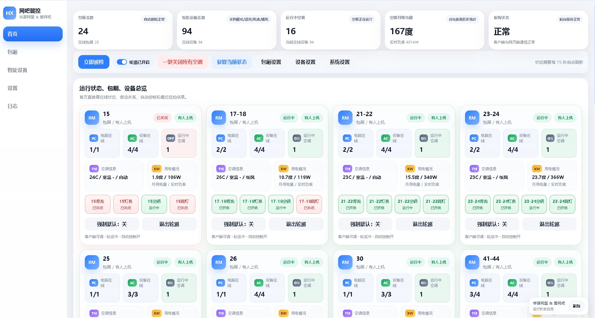Image resolution: width=595 pixels, height=318 pixels.
Task: Click the 10.7度 / 119W power reading
Action: click(x=295, y=177)
